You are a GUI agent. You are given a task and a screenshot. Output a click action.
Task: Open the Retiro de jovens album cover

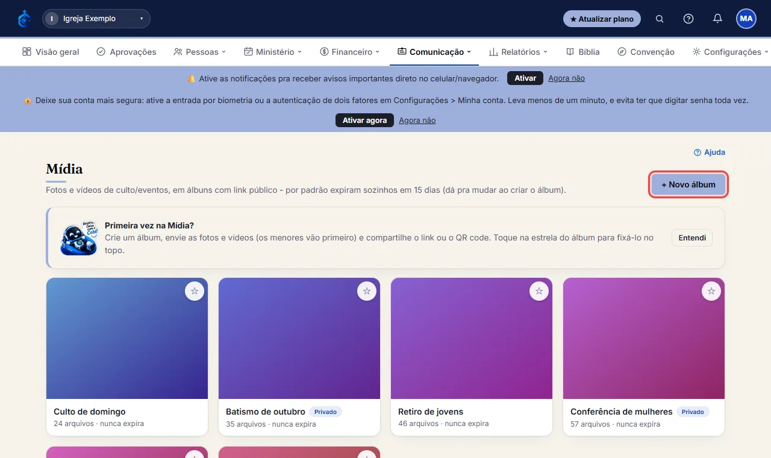tap(472, 338)
